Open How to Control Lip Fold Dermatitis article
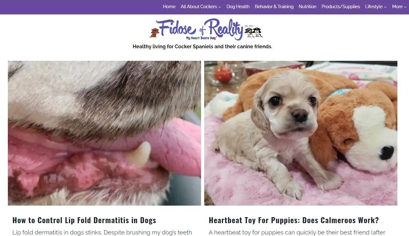This screenshot has width=409, height=236. [x=84, y=220]
